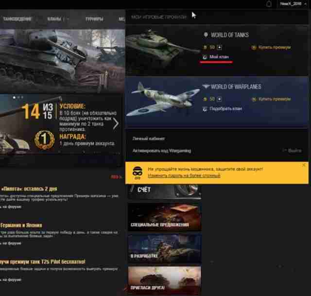The width and height of the screenshot is (311, 296).
Task: Open the В РАЗРАБОТКЕ banner
Action: tap(165, 249)
